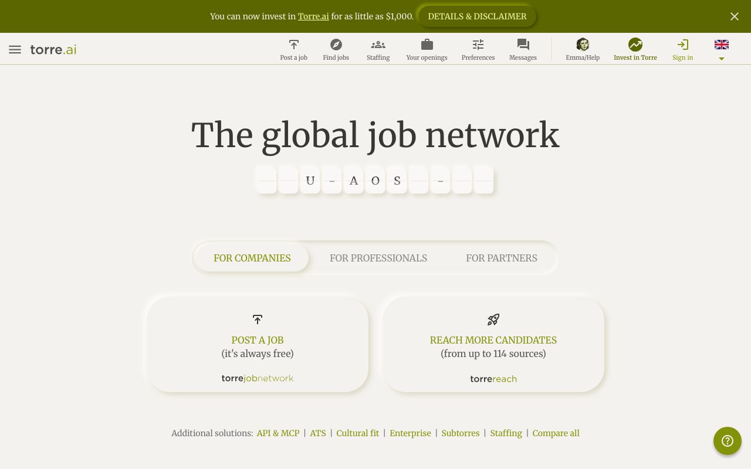This screenshot has height=469, width=751.
Task: Click the '(from up to 114 sources)' text
Action: [x=493, y=354]
